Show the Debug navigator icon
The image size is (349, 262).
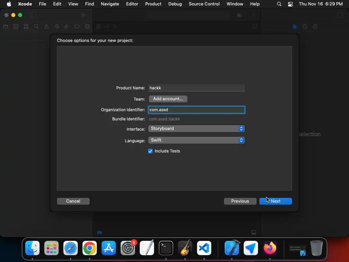66,27
